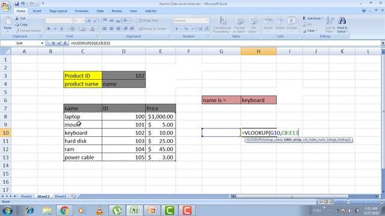
Task: Open the AutoSum dropdown arrow
Action: click(322, 19)
